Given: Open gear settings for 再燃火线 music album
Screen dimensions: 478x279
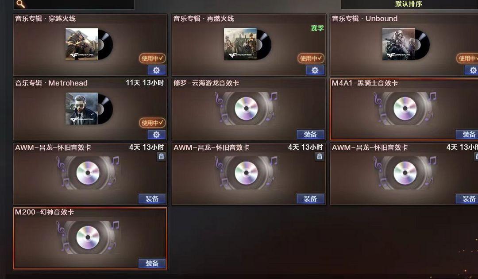Looking at the screenshot, I should pos(315,70).
